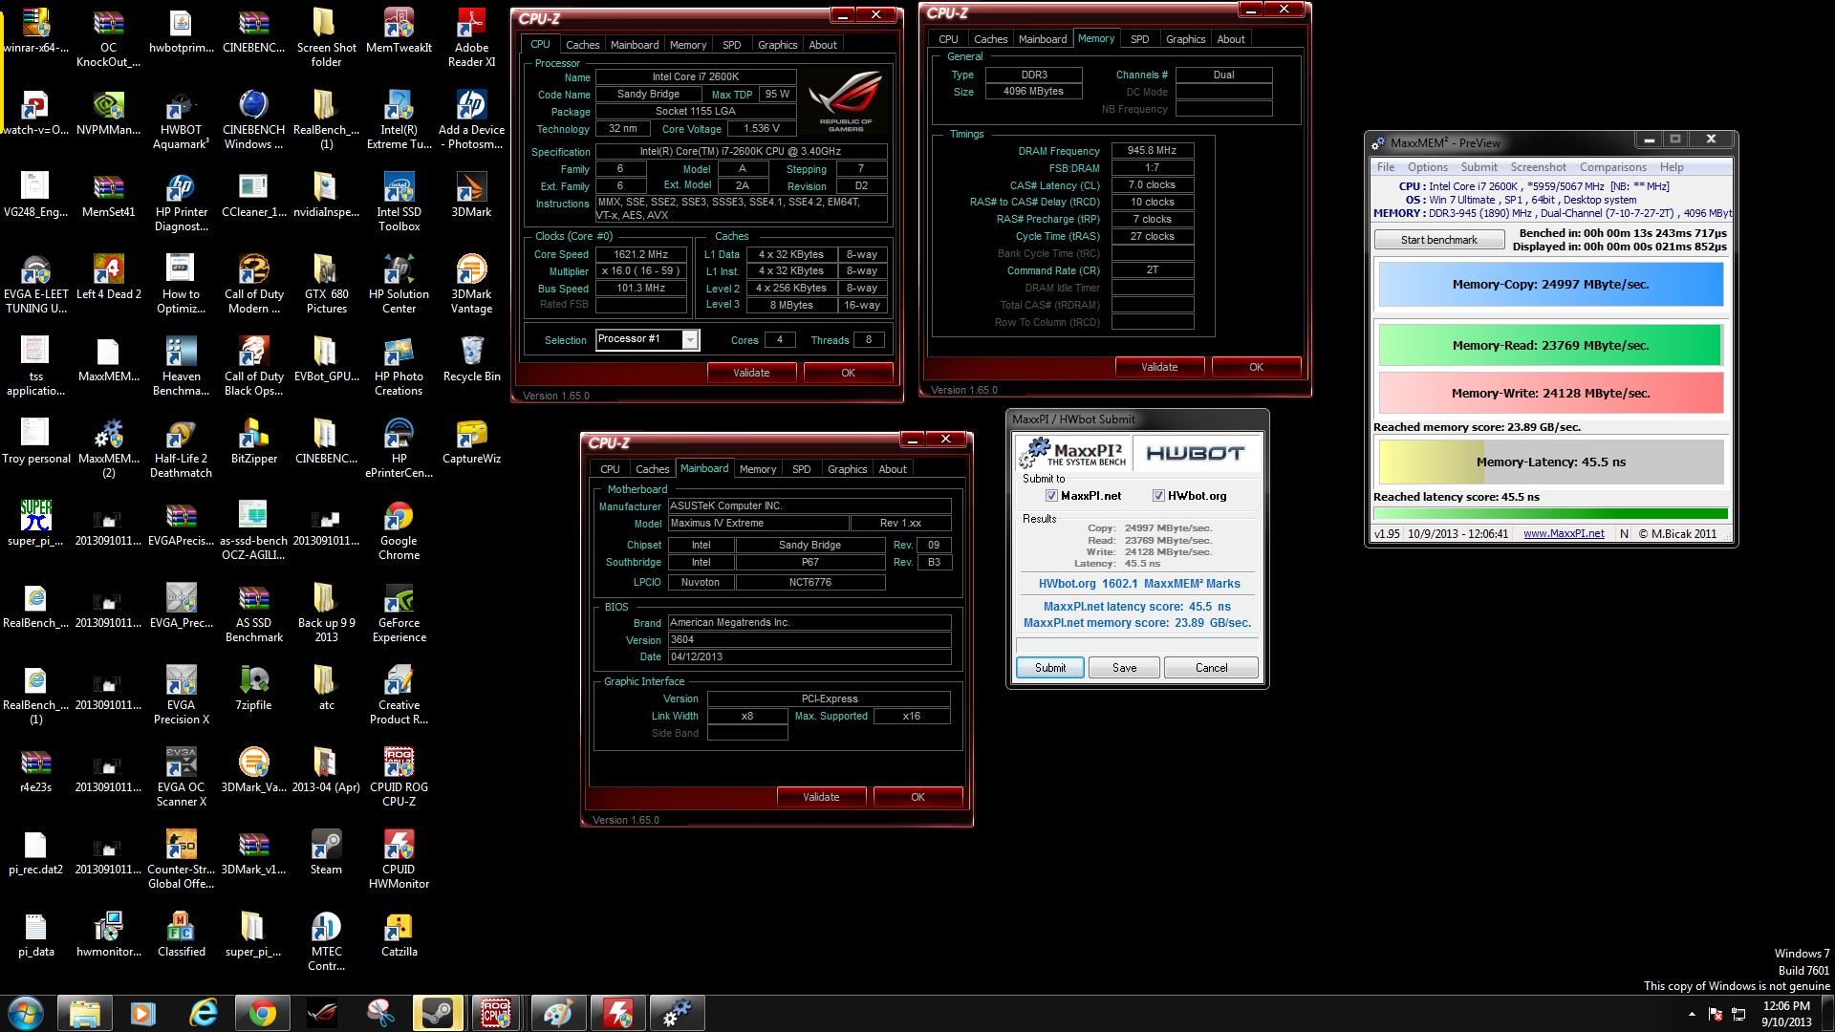
Task: Show hidden system tray icons
Action: [x=1692, y=1014]
